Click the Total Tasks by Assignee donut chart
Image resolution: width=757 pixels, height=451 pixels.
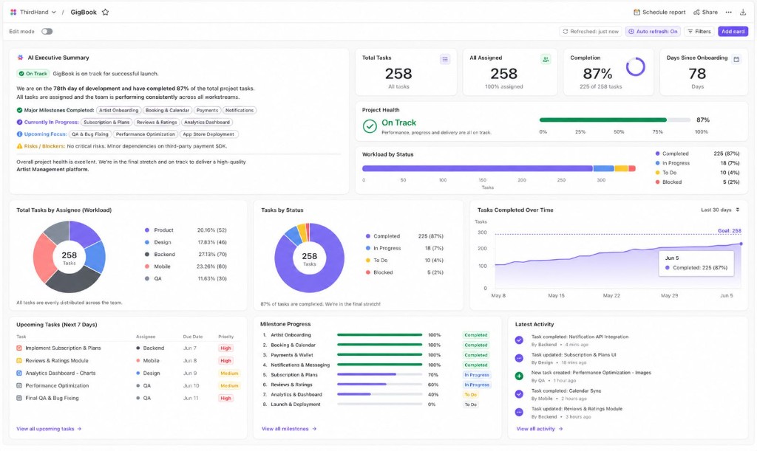[x=69, y=257]
